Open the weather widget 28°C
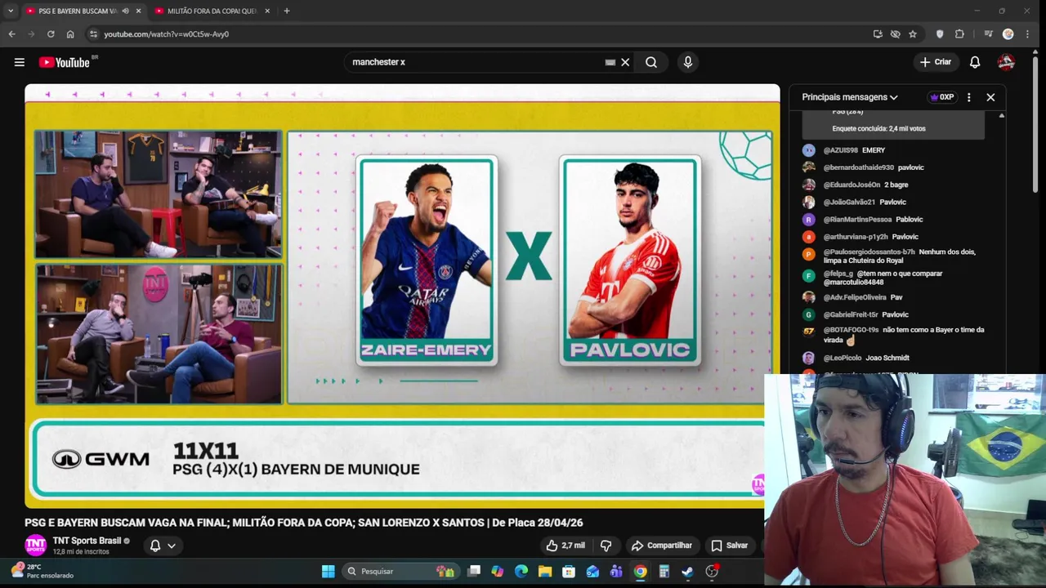The height and width of the screenshot is (588, 1046). tap(42, 571)
